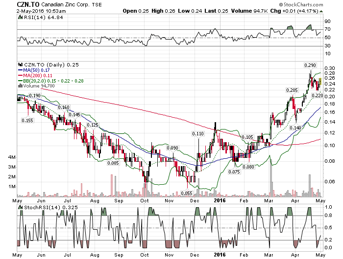Click the RSI(14) 64.84 indicator label
Screen dimensions: 343x259
pos(43,18)
